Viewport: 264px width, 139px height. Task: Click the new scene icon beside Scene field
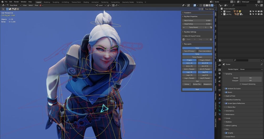click(x=232, y=2)
